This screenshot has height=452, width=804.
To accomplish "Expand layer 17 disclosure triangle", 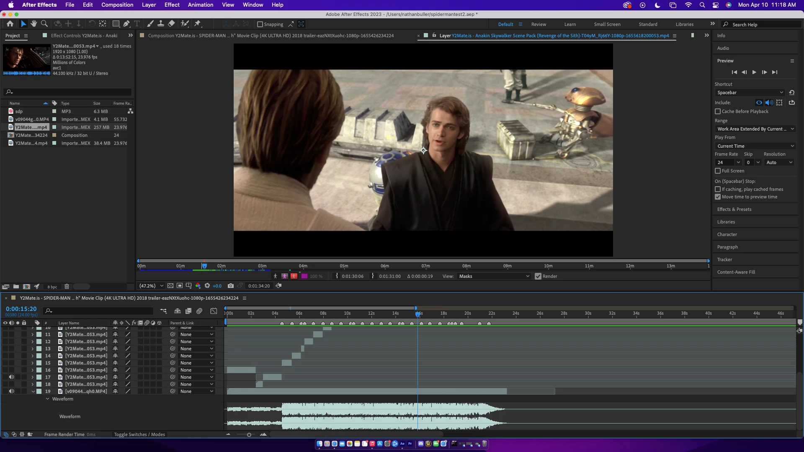I will 33,377.
